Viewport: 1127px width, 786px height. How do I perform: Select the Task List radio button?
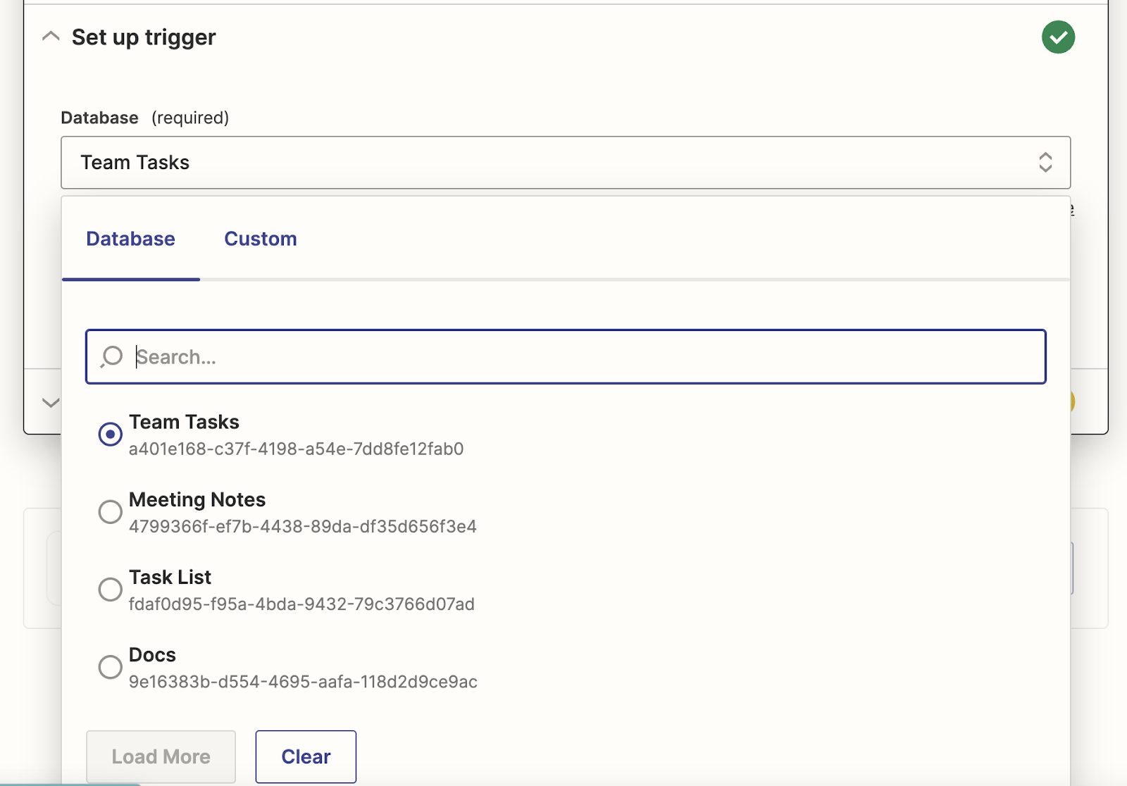[110, 589]
